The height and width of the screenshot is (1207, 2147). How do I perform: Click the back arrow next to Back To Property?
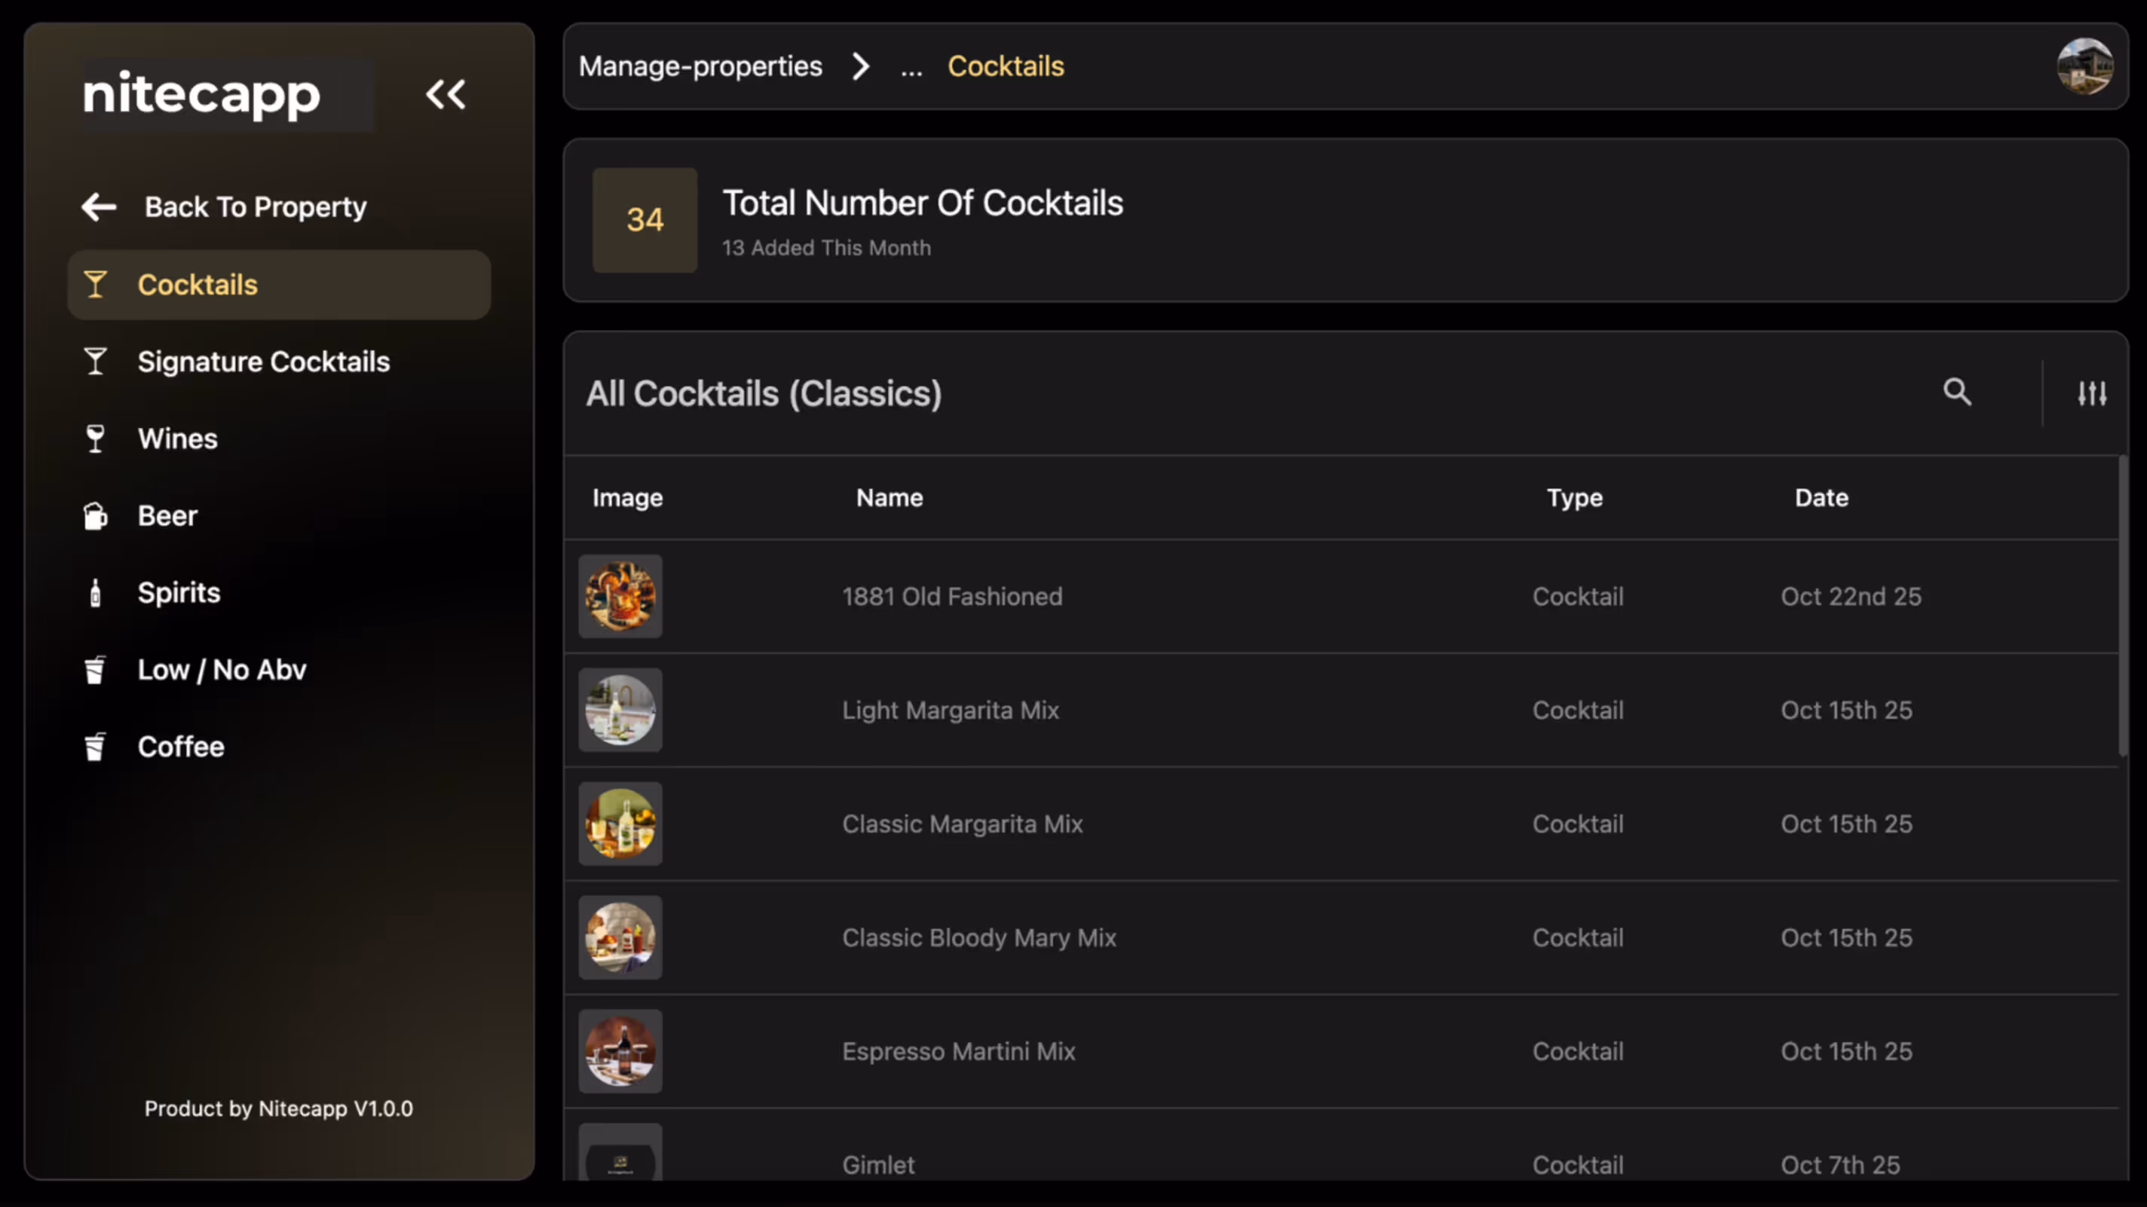coord(98,206)
